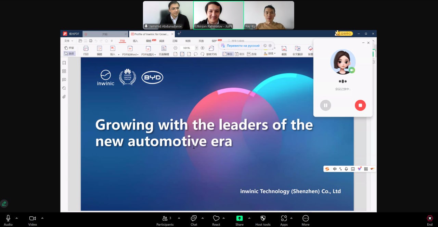Open the PDF page editor (页面编辑) icon

[164, 49]
